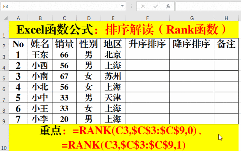Select row 2 header
241x151 pixels.
[4, 44]
